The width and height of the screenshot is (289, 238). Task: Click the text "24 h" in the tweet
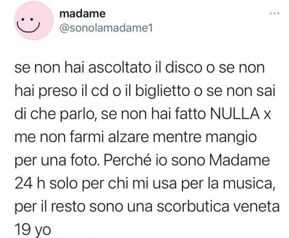[30, 183]
